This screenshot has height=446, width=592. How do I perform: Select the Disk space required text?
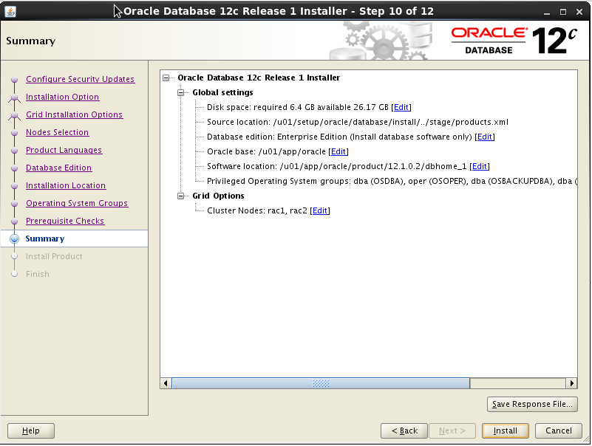coord(298,108)
